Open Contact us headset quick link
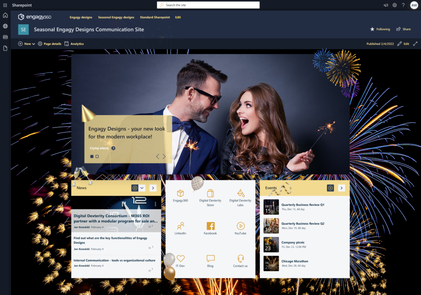 [x=240, y=261]
